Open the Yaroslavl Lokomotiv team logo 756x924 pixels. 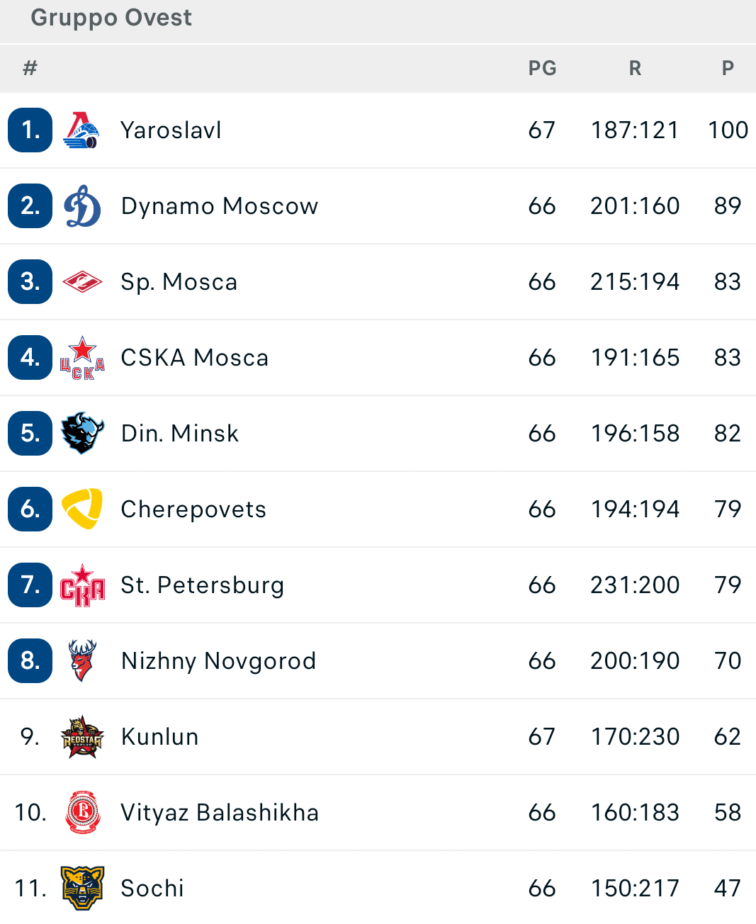pyautogui.click(x=82, y=130)
